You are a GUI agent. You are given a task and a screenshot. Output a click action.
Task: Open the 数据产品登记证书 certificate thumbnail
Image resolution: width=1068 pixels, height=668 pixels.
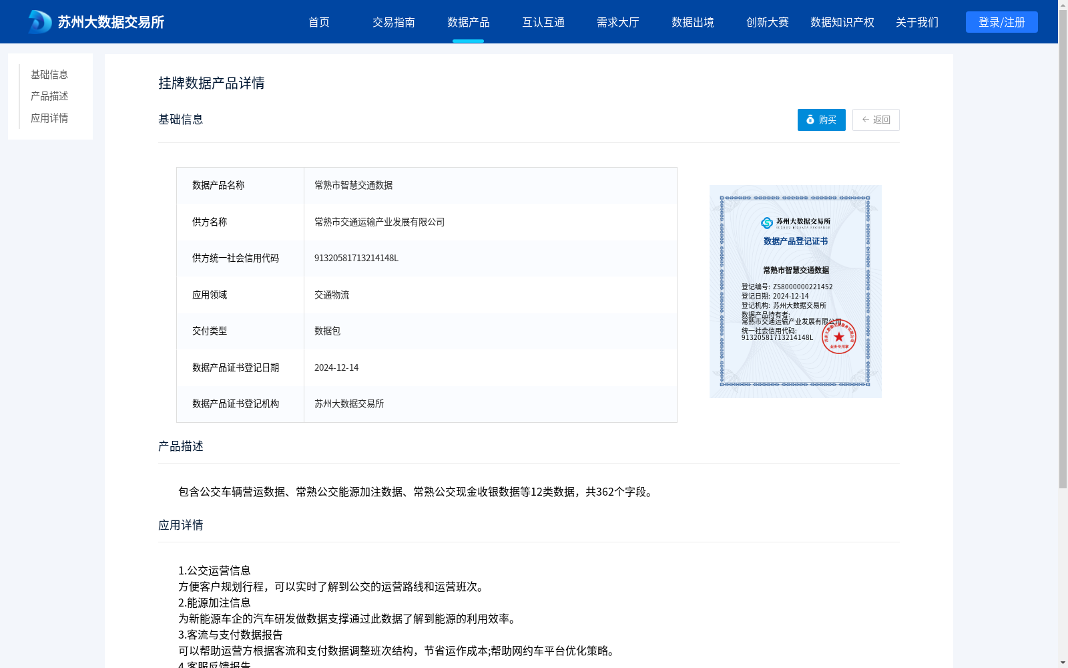coord(796,291)
